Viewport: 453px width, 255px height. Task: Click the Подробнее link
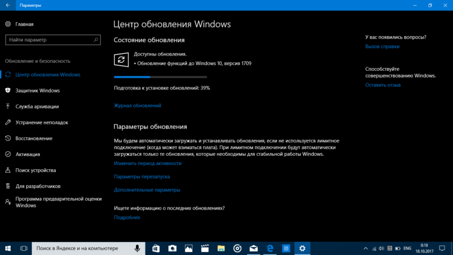pos(127,217)
